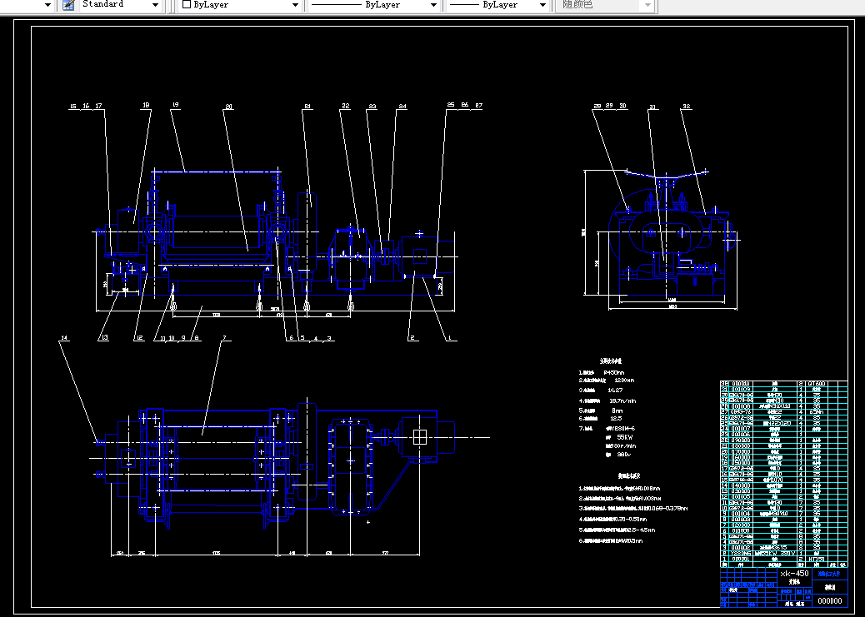865x617 pixels.
Task: Pick balloon number 9
Action: 183,338
